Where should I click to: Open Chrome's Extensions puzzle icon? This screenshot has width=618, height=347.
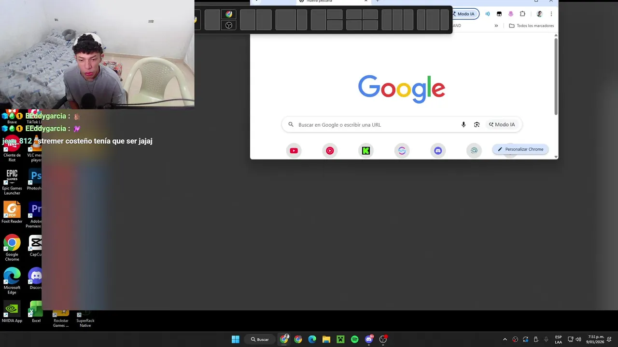point(522,14)
